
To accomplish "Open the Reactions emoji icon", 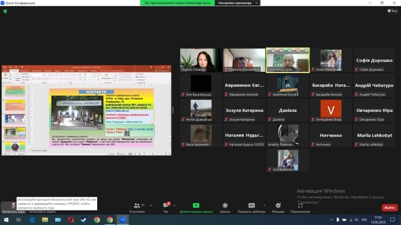I will (x=278, y=206).
